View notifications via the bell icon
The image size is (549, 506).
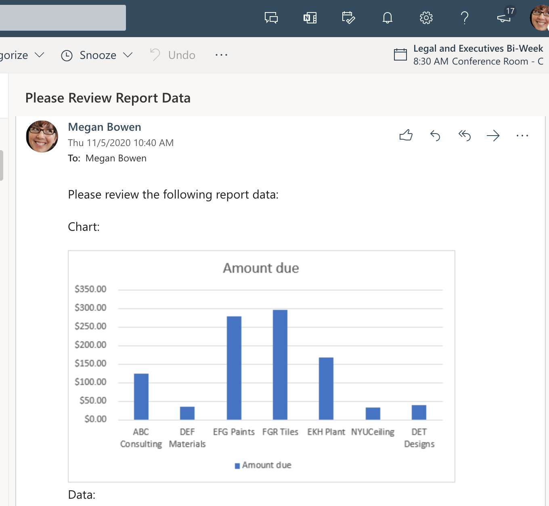(x=387, y=18)
